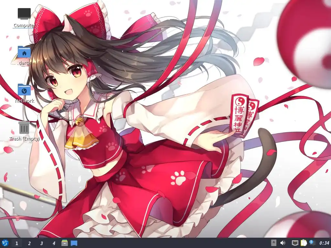Image resolution: width=331 pixels, height=248 pixels.
Task: Click the blue show desktop icon
Action: (x=74, y=243)
